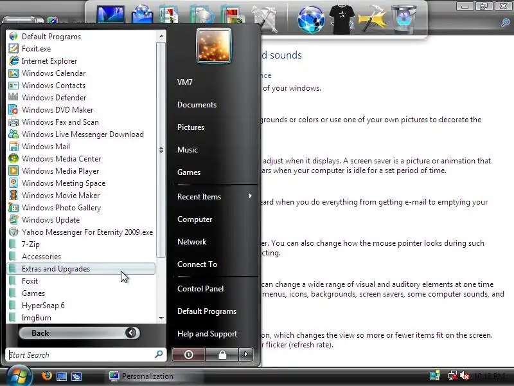This screenshot has height=386, width=514.
Task: Expand the HyperSnap 6 folder
Action: [81, 305]
